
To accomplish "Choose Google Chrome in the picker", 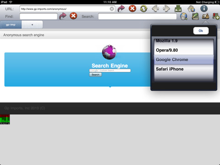I will (183, 60).
